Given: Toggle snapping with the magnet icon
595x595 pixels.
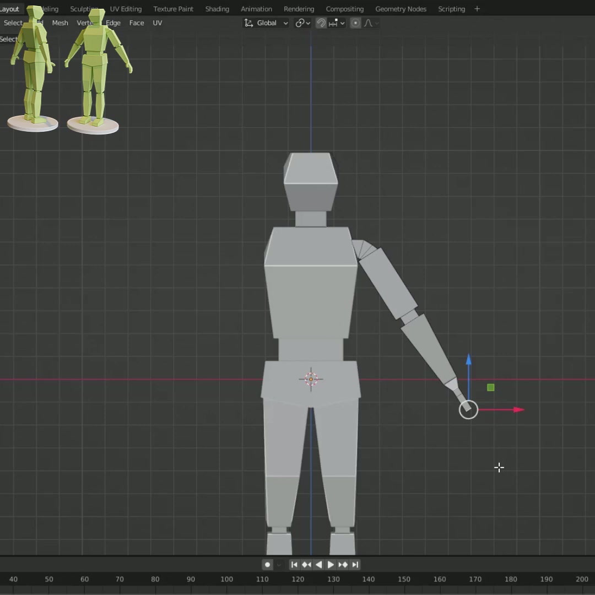Looking at the screenshot, I should click(321, 23).
